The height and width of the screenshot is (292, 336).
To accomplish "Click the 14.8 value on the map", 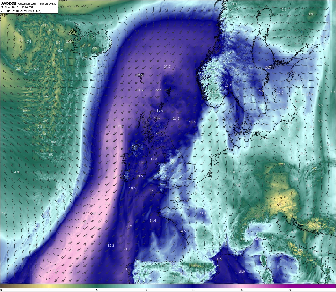I will [x=260, y=91].
